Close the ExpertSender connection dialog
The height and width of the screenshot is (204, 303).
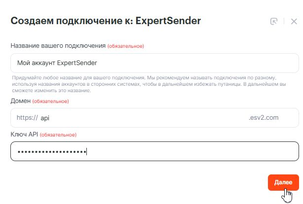tap(294, 21)
